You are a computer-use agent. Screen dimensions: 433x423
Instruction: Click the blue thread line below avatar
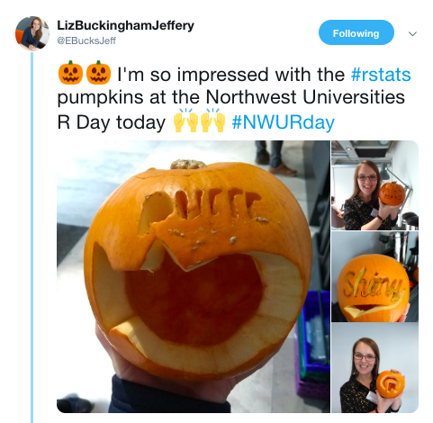coord(32,237)
